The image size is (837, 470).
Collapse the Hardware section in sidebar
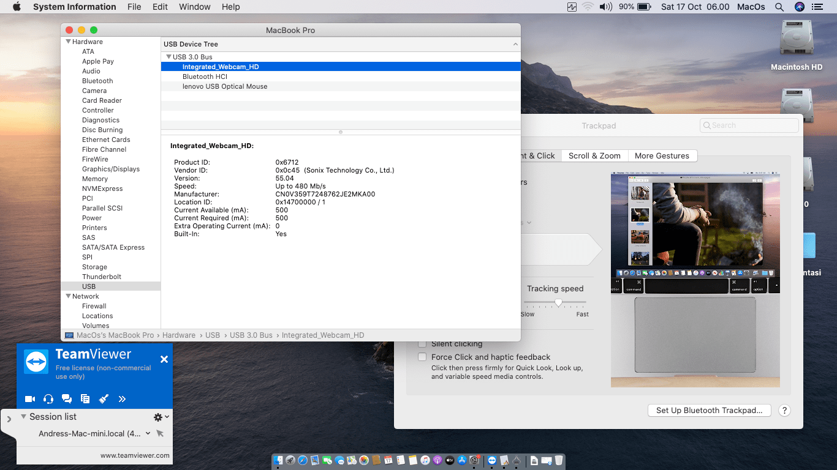click(x=68, y=42)
